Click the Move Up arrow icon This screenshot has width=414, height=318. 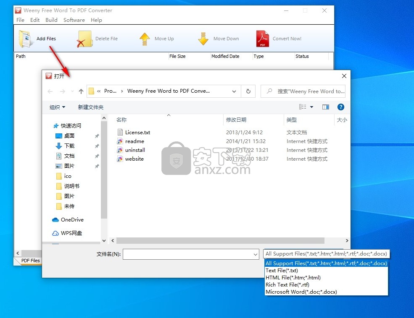[x=145, y=39]
